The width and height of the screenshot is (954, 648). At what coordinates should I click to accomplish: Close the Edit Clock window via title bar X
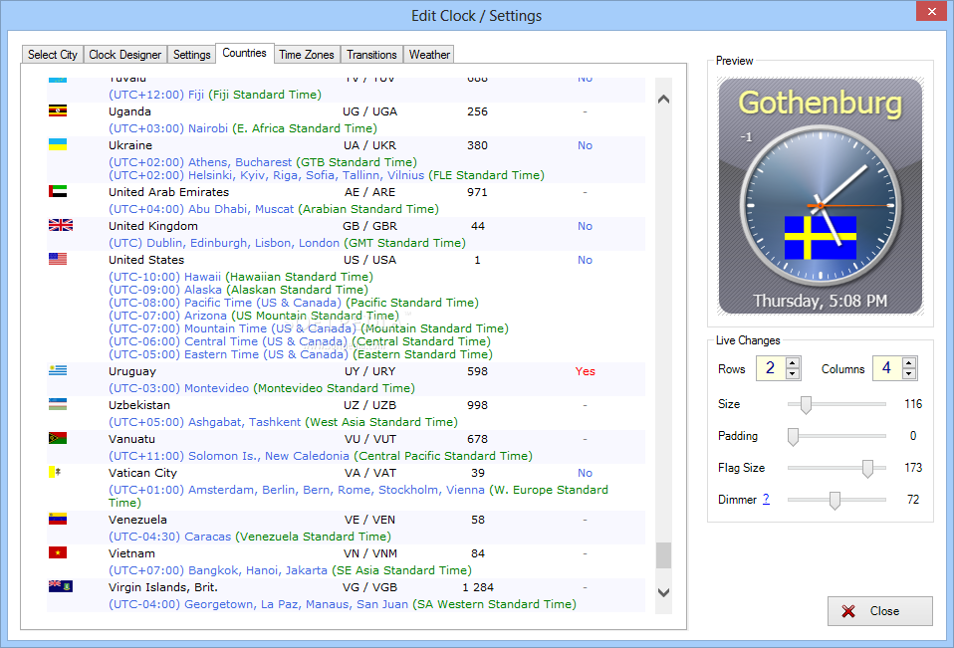[931, 12]
